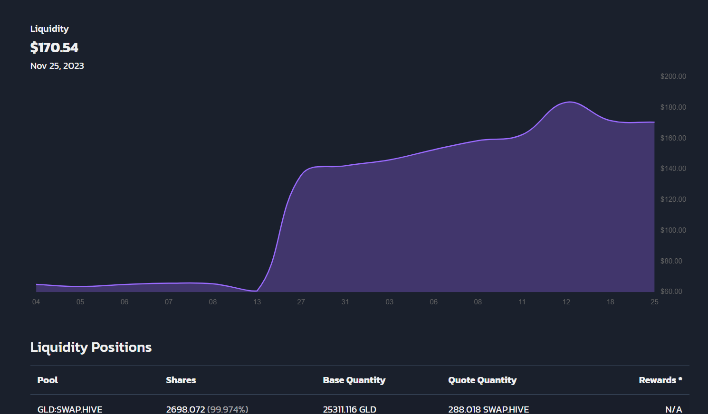Click the GLD:SWAP.HIVE pool link
Screen dimensions: 708x414
click(70, 409)
